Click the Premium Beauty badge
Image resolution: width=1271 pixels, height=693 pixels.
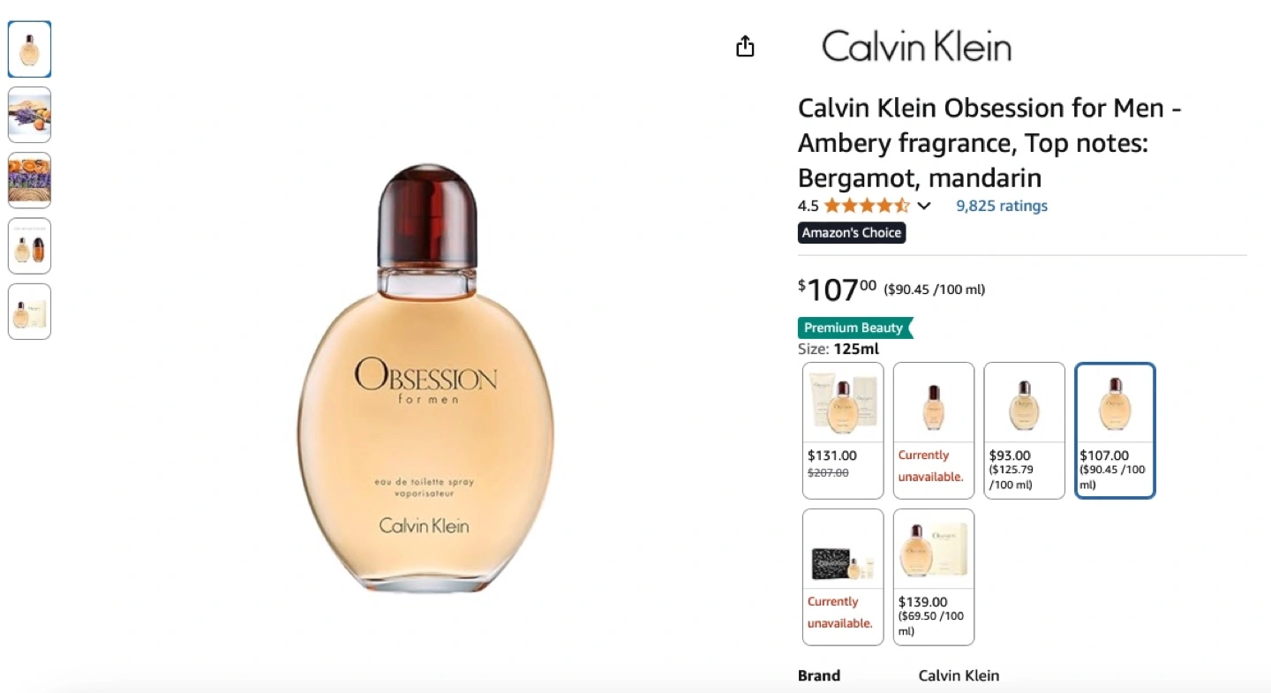coord(854,328)
